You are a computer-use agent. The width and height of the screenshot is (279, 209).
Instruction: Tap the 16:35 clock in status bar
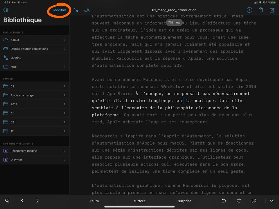coord(7,3)
